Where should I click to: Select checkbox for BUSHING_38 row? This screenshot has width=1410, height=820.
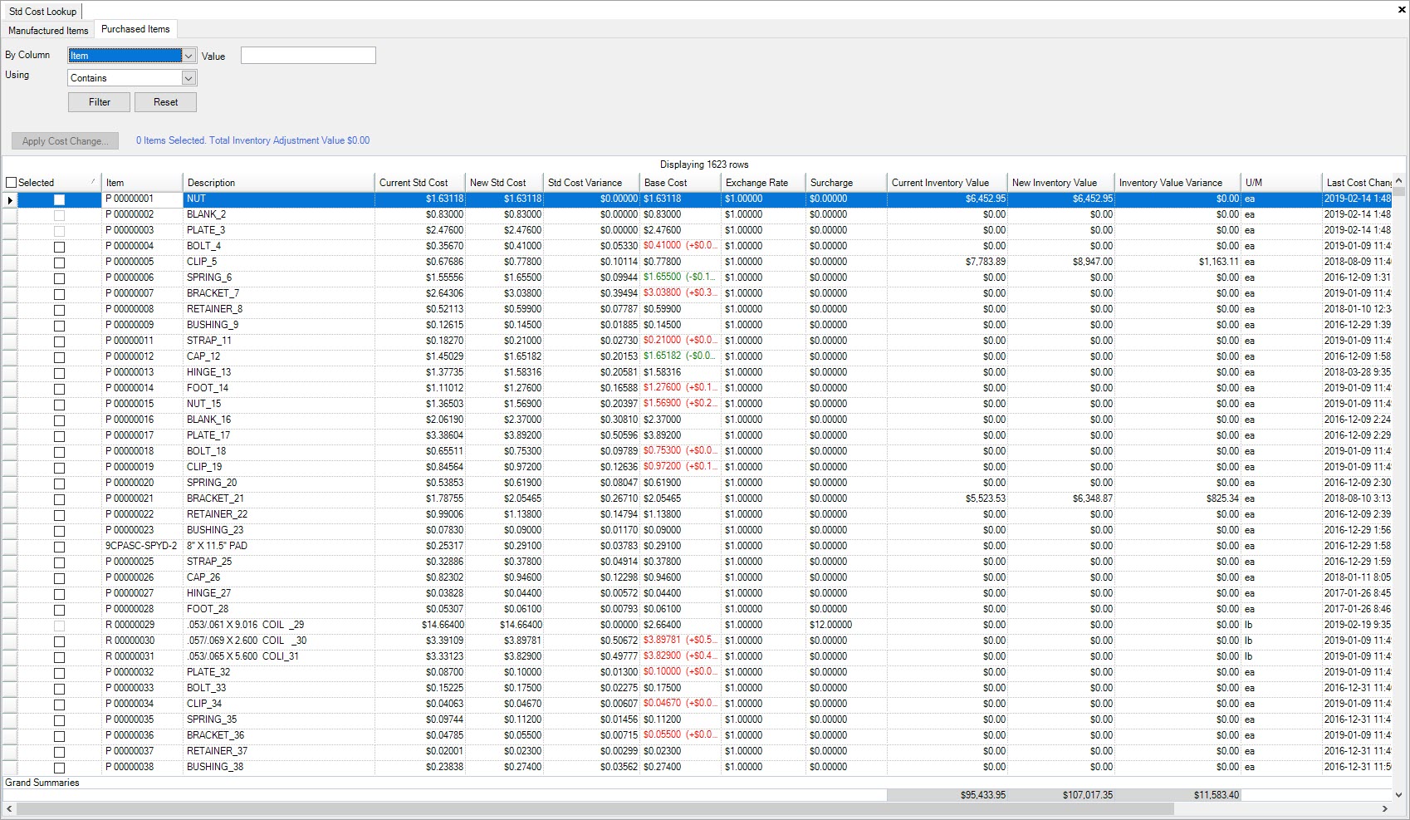click(59, 768)
